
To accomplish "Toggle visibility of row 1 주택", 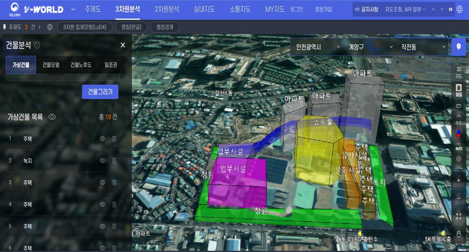I will [x=102, y=139].
